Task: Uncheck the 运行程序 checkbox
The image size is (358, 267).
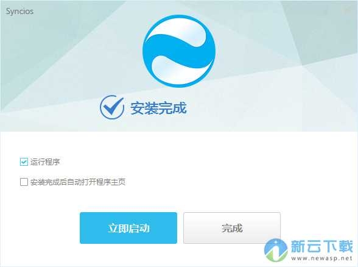Action: (24, 162)
